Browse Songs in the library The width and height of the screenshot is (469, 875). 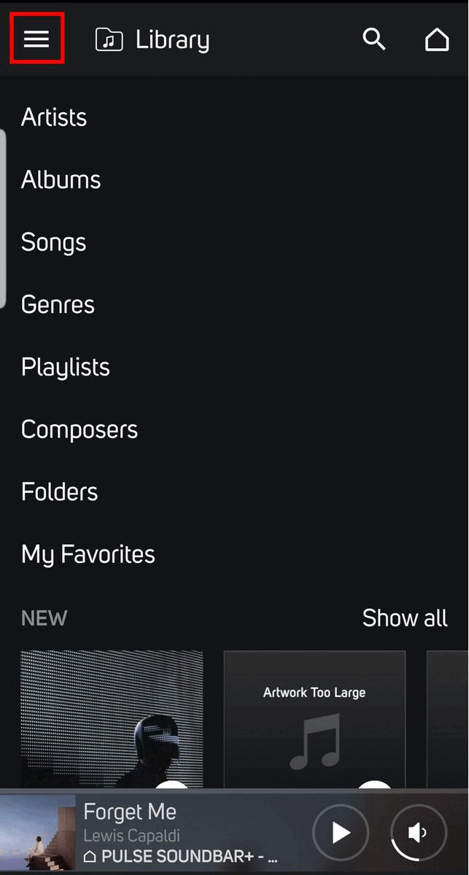pos(53,242)
